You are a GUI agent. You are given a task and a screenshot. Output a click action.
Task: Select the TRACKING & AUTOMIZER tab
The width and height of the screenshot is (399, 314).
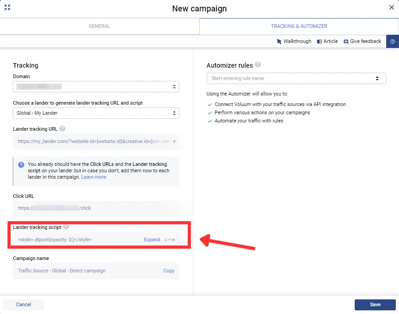(299, 26)
